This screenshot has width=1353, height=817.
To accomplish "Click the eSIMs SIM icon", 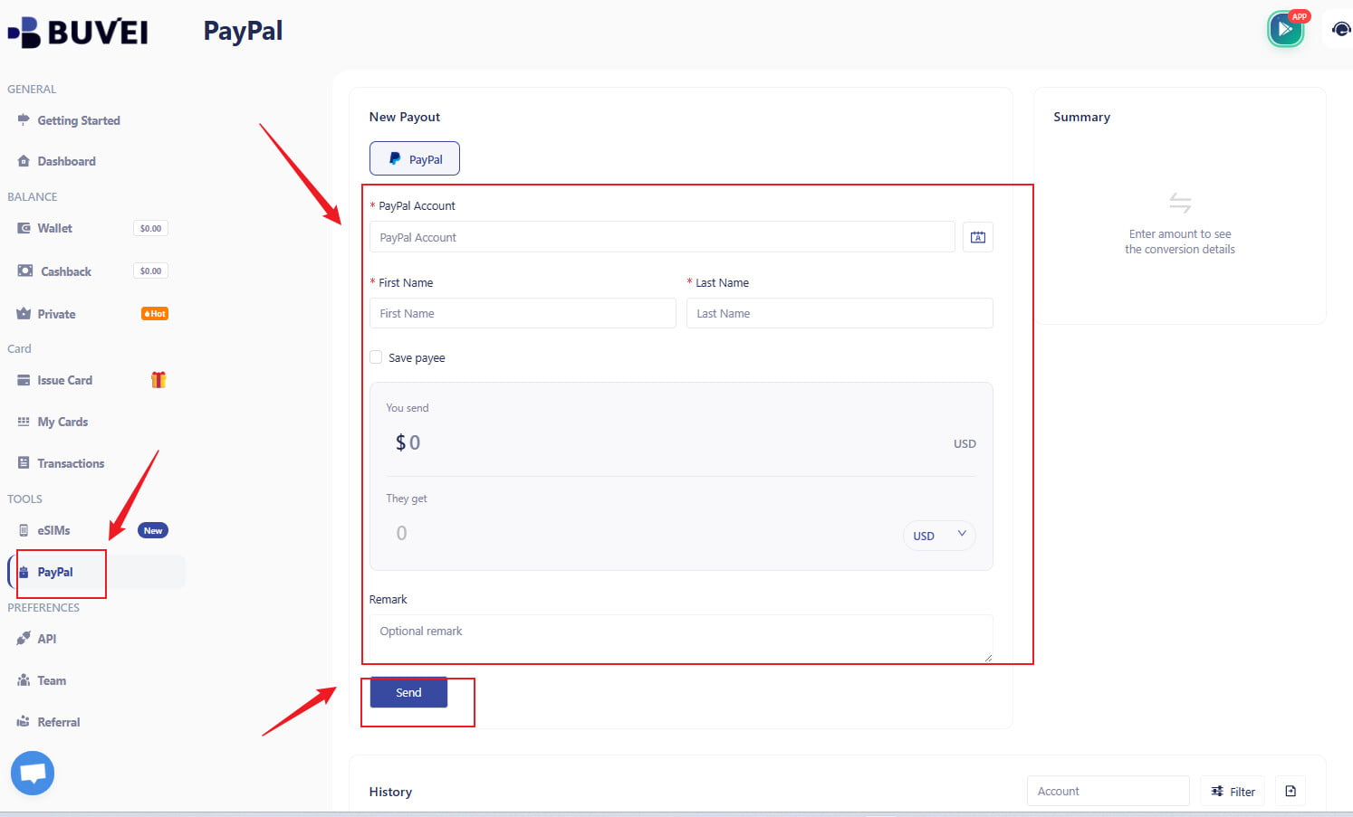I will [x=24, y=530].
